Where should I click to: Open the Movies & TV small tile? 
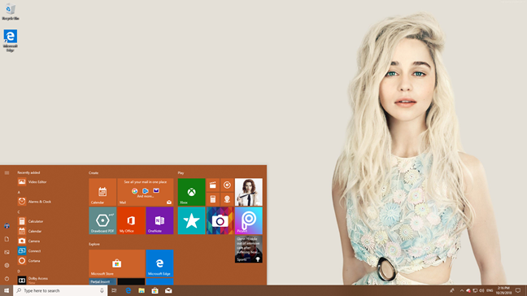coord(213,185)
